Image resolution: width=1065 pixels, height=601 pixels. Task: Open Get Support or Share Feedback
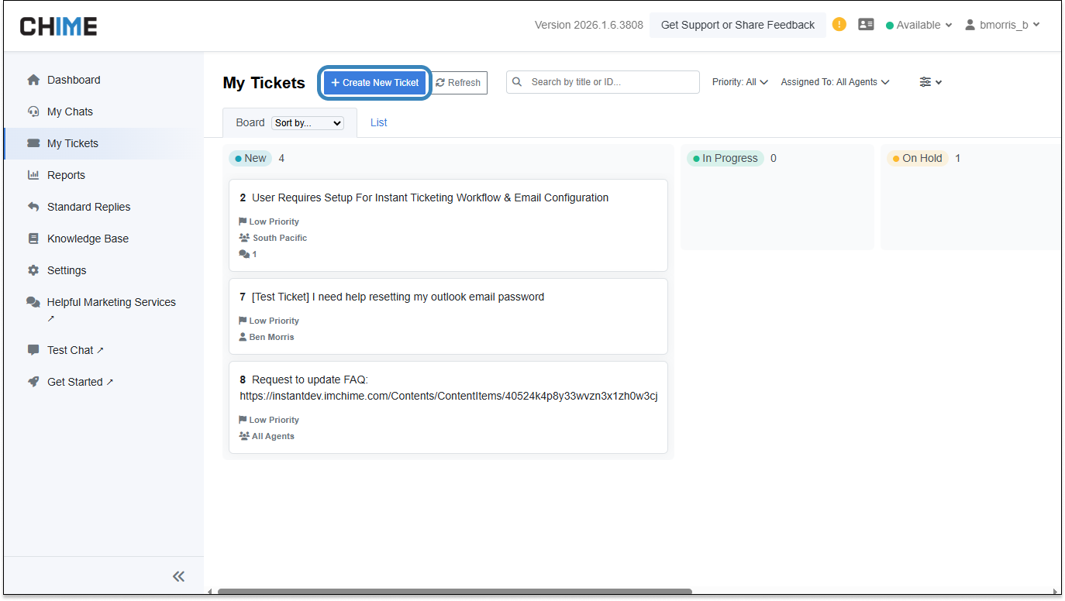737,24
